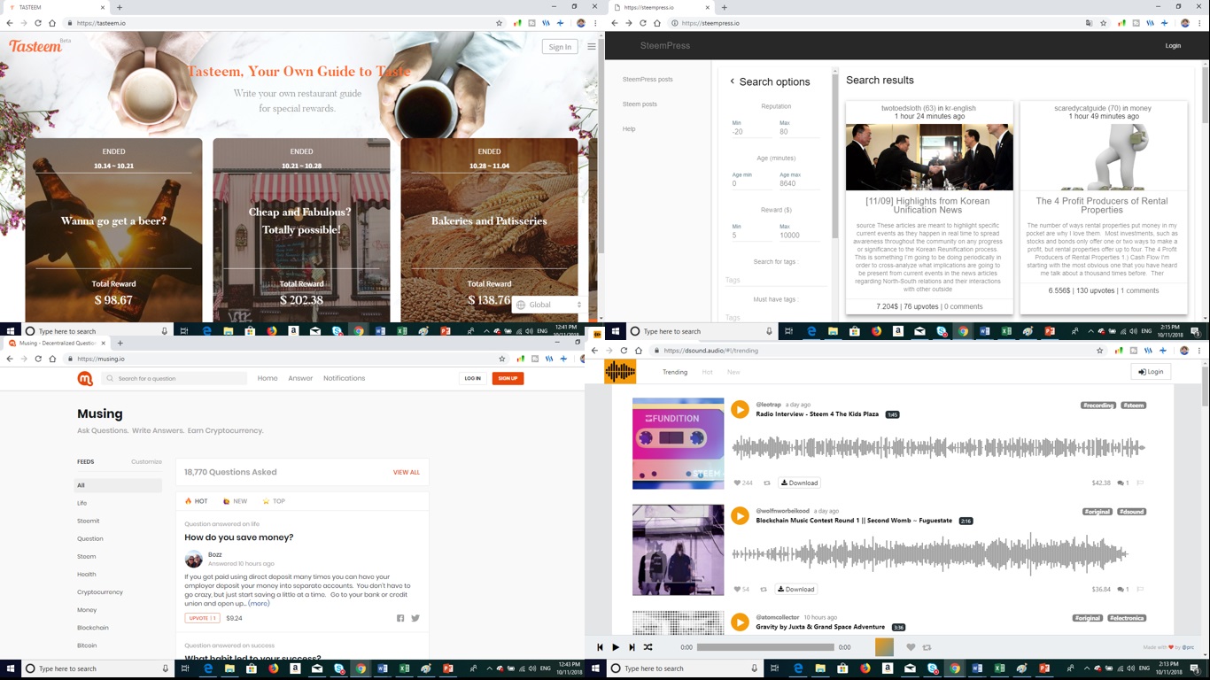
Task: Reblog the Radio Interview track
Action: tap(766, 483)
